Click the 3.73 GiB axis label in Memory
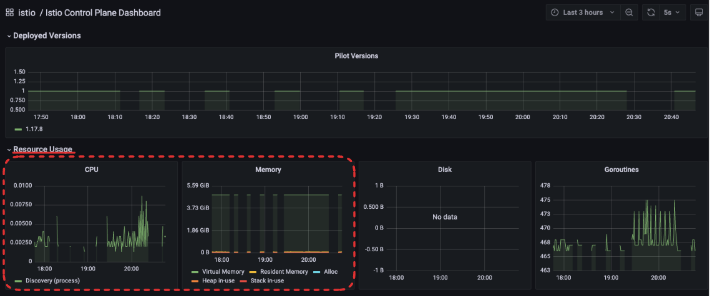 [x=198, y=208]
